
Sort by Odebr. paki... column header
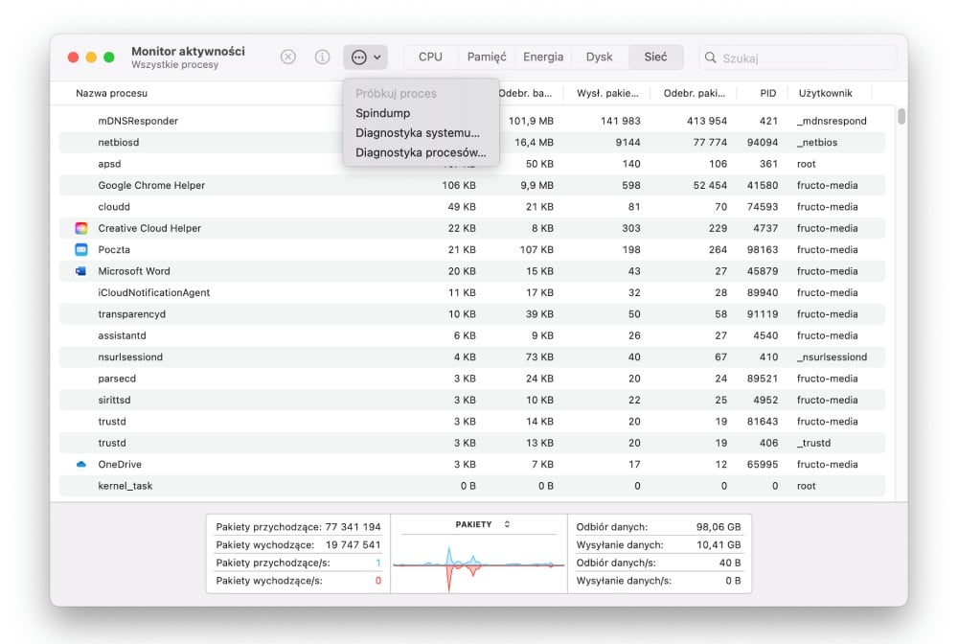pyautogui.click(x=694, y=93)
